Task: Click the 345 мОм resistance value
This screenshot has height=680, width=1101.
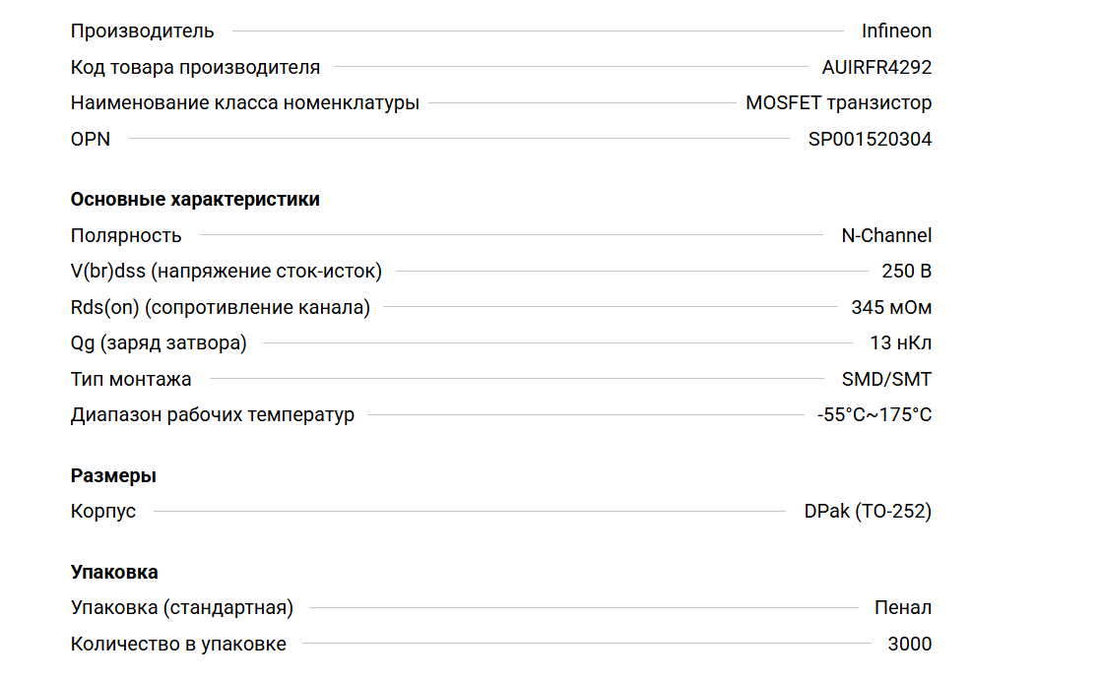Action: pos(891,307)
